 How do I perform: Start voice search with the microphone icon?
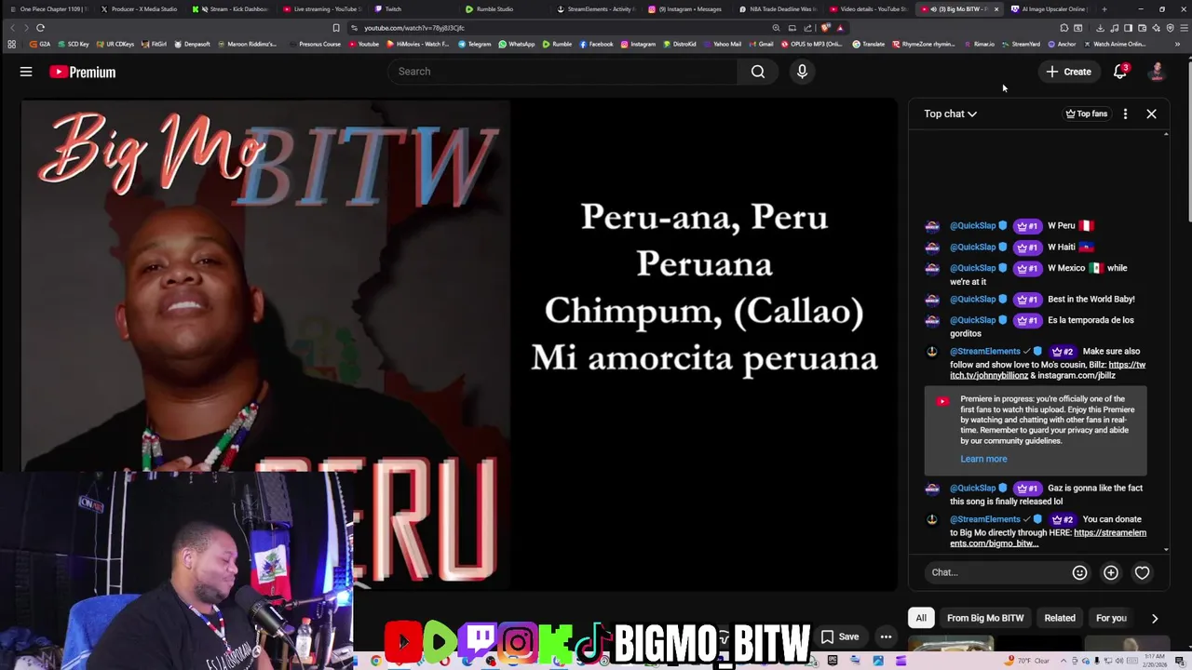pos(802,72)
